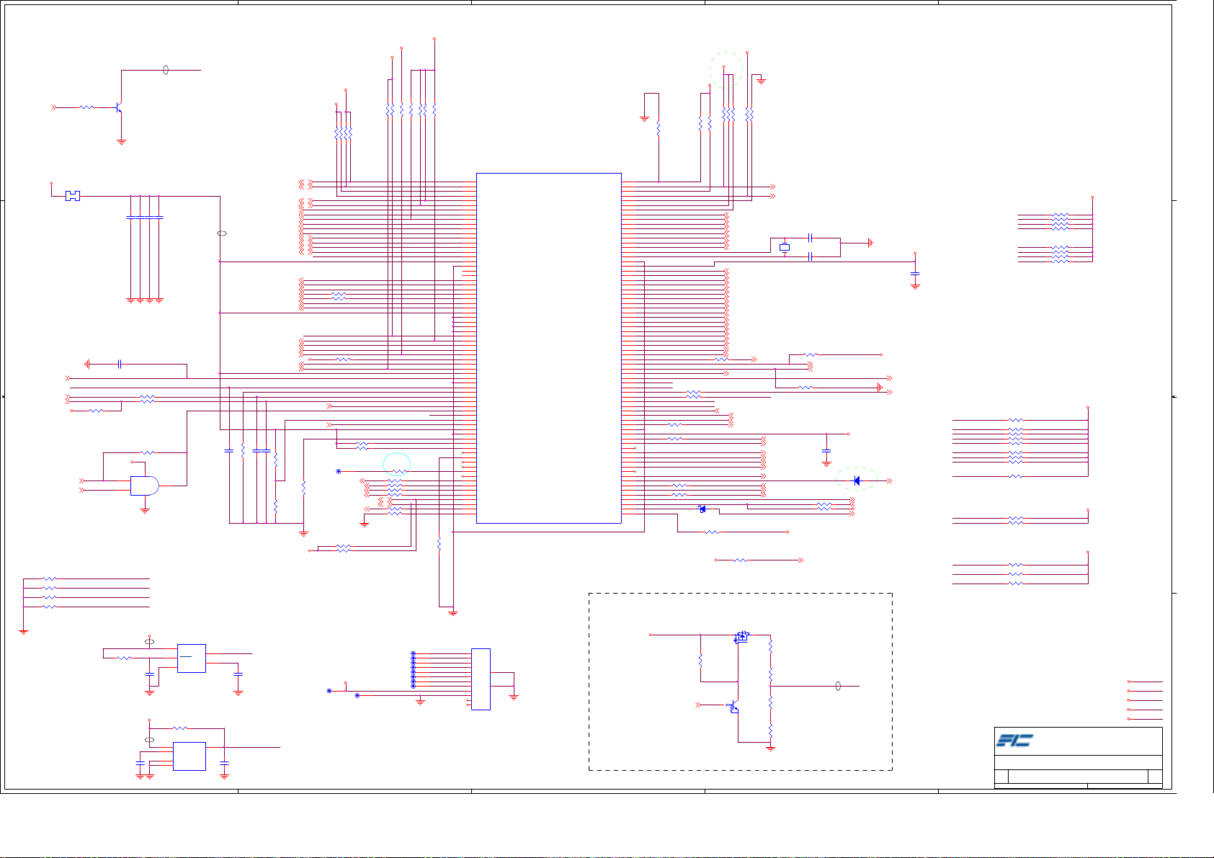Click the crystal oscillator component

(x=785, y=247)
